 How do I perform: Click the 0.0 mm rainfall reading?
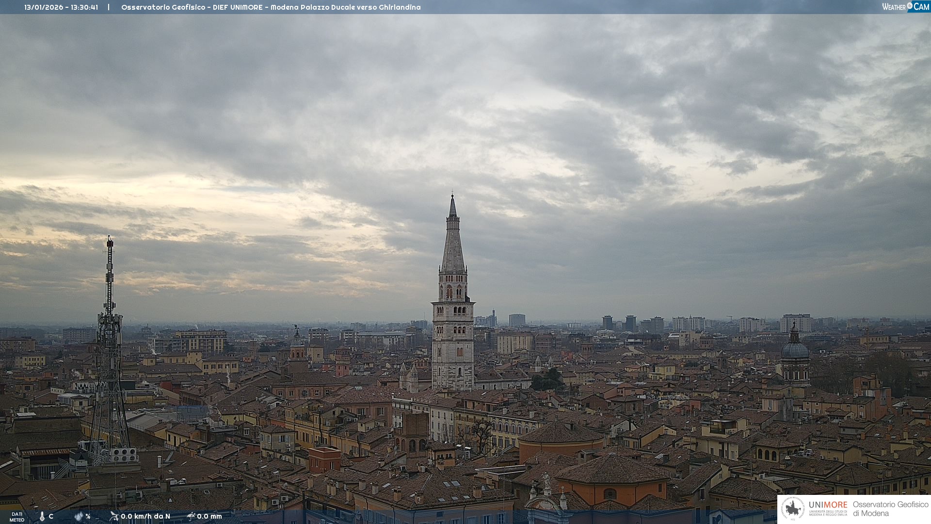click(x=209, y=516)
